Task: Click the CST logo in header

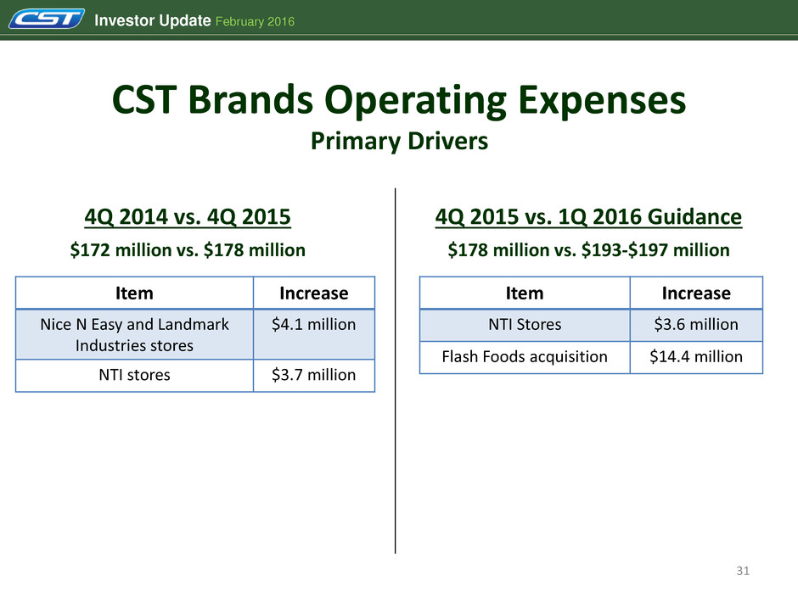Action: pyautogui.click(x=47, y=19)
